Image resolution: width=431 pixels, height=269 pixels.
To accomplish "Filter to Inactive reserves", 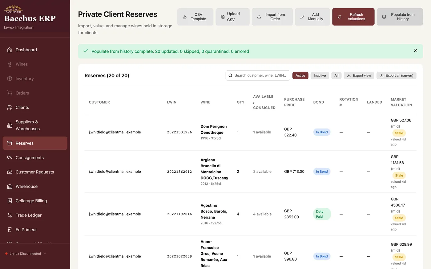I will click(x=320, y=76).
